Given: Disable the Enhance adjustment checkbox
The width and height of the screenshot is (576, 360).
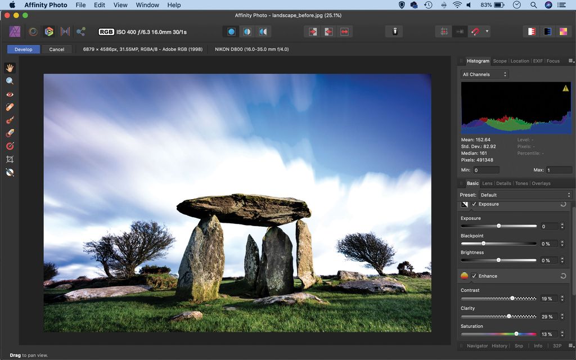Looking at the screenshot, I should (x=473, y=276).
